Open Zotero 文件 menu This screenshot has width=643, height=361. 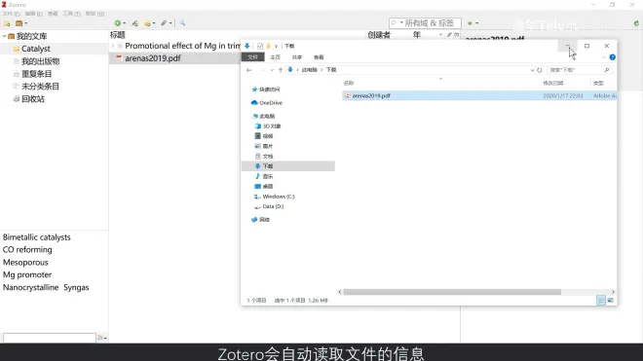11,14
